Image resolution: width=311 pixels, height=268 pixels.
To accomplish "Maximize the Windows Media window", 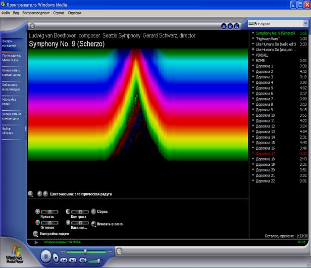I will pos(300,5).
